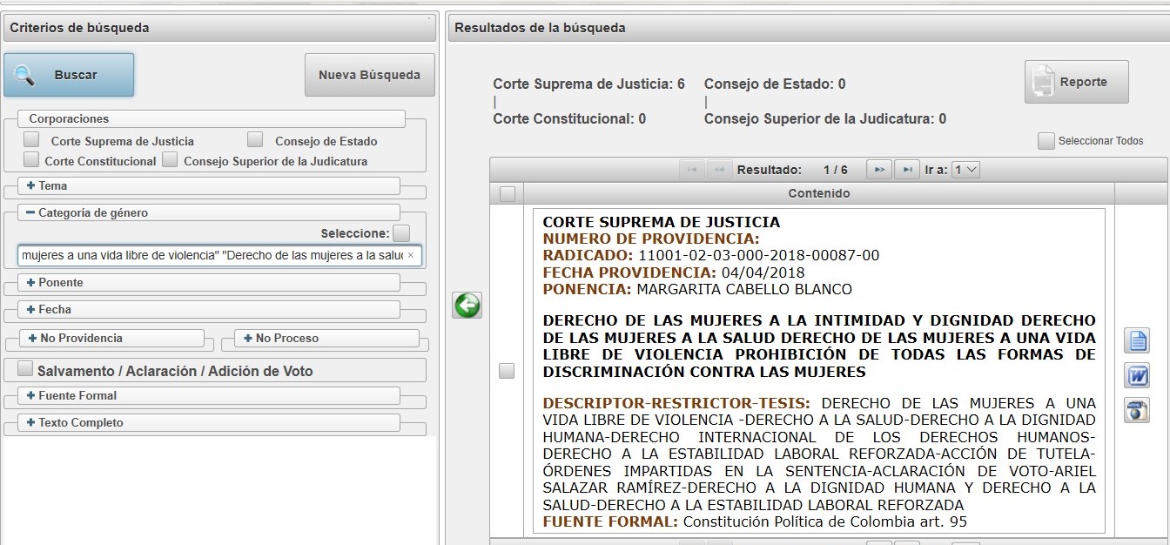The width and height of the screenshot is (1170, 545).
Task: Jump to the last result page
Action: [x=907, y=170]
